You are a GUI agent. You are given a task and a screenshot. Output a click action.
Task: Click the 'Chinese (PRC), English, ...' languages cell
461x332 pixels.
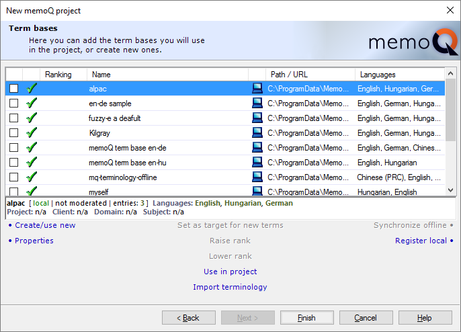pos(399,177)
